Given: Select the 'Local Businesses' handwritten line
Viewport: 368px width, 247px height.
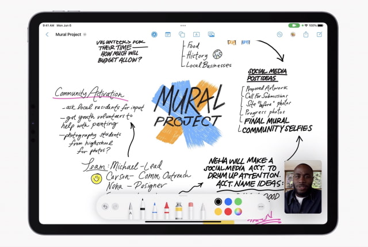Looking at the screenshot, I should [208, 64].
